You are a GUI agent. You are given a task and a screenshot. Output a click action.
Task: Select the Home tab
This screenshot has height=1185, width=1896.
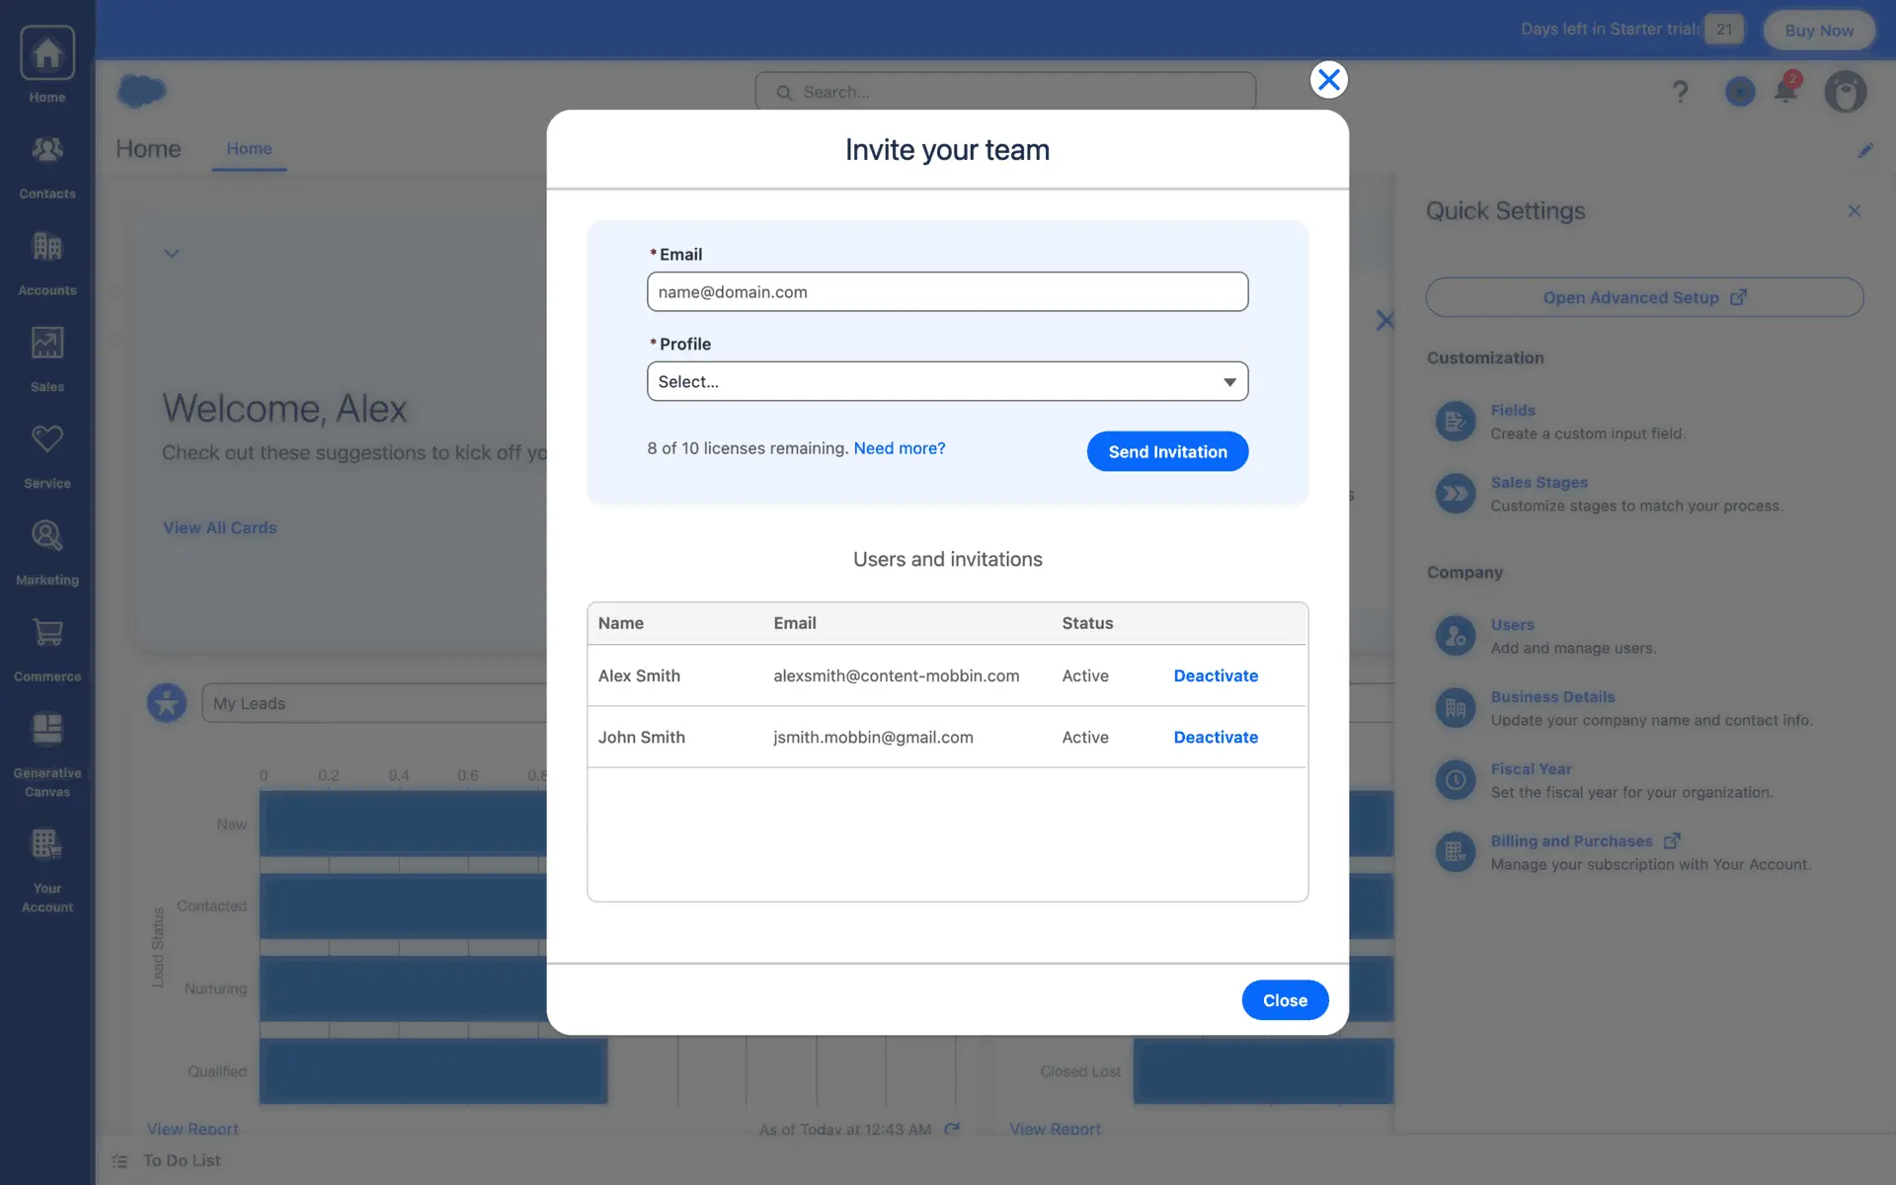[249, 149]
